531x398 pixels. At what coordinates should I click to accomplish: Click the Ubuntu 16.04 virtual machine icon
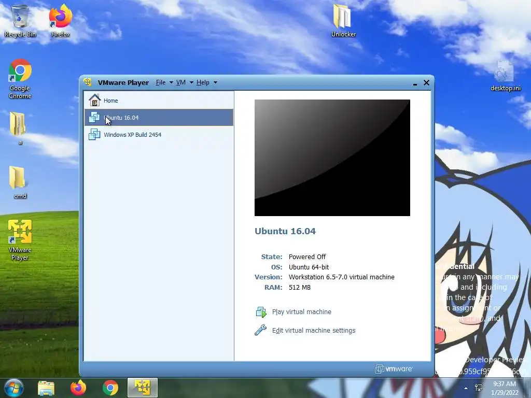pyautogui.click(x=94, y=118)
